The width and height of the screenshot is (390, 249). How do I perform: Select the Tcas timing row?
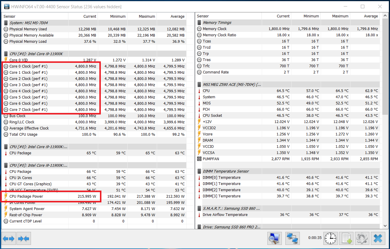click(x=287, y=41)
